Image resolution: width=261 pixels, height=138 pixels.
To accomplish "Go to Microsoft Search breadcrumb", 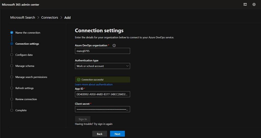I will coord(23,18).
